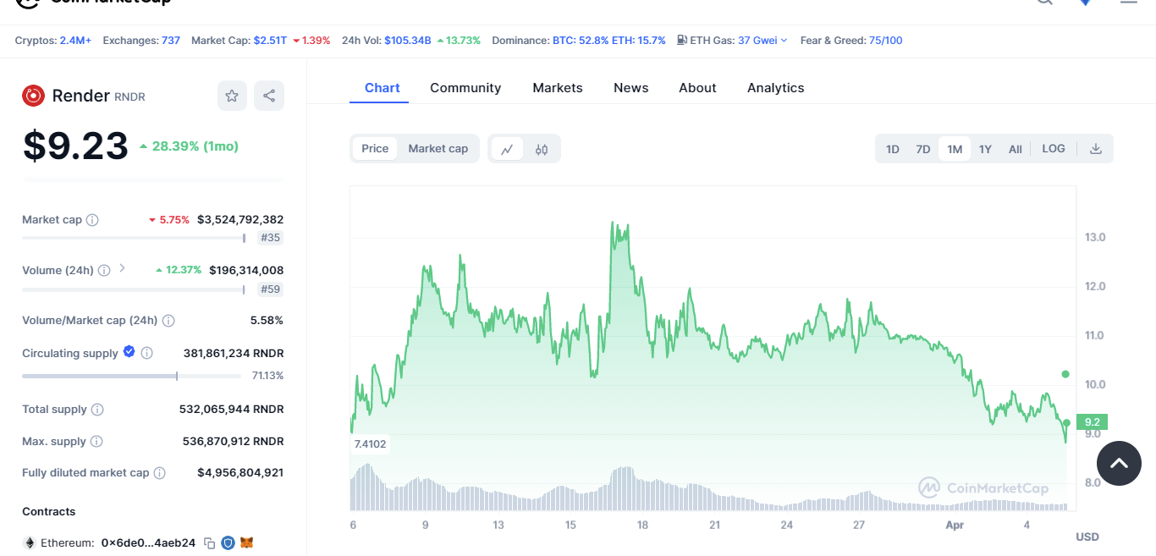Open the Chart tab

[x=383, y=88]
